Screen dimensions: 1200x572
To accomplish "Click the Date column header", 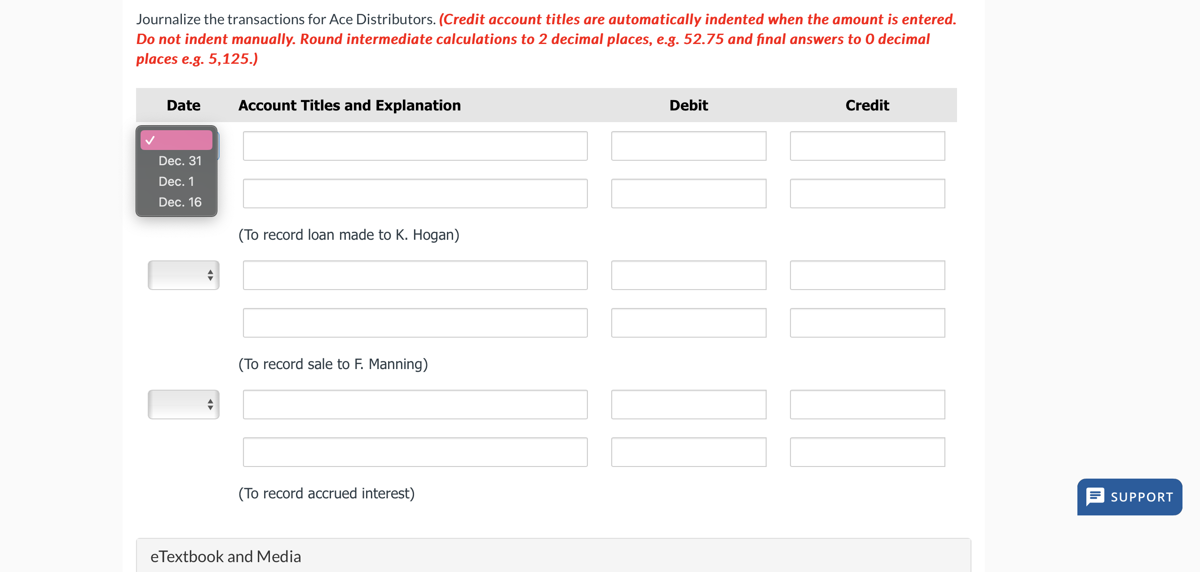I will [183, 105].
